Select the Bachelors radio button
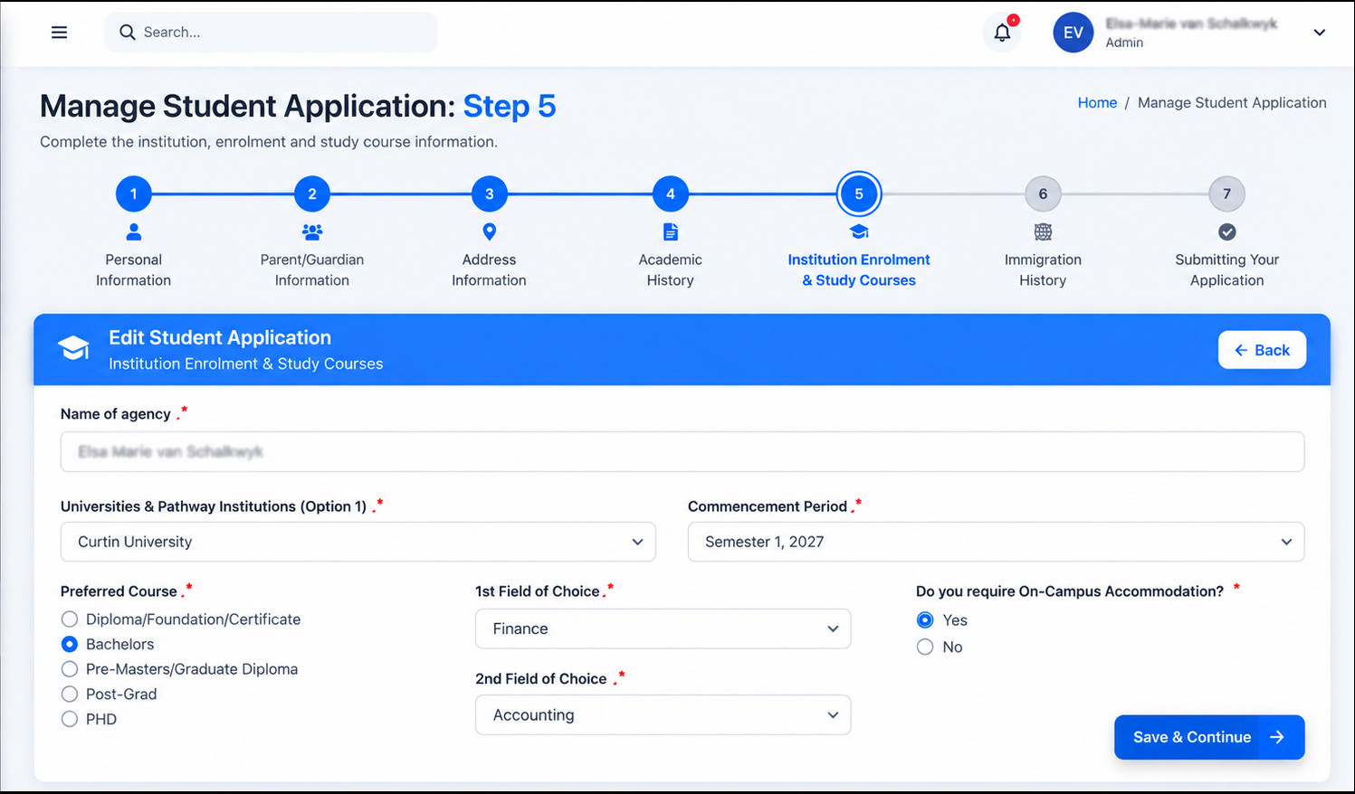The height and width of the screenshot is (794, 1355). (x=70, y=644)
